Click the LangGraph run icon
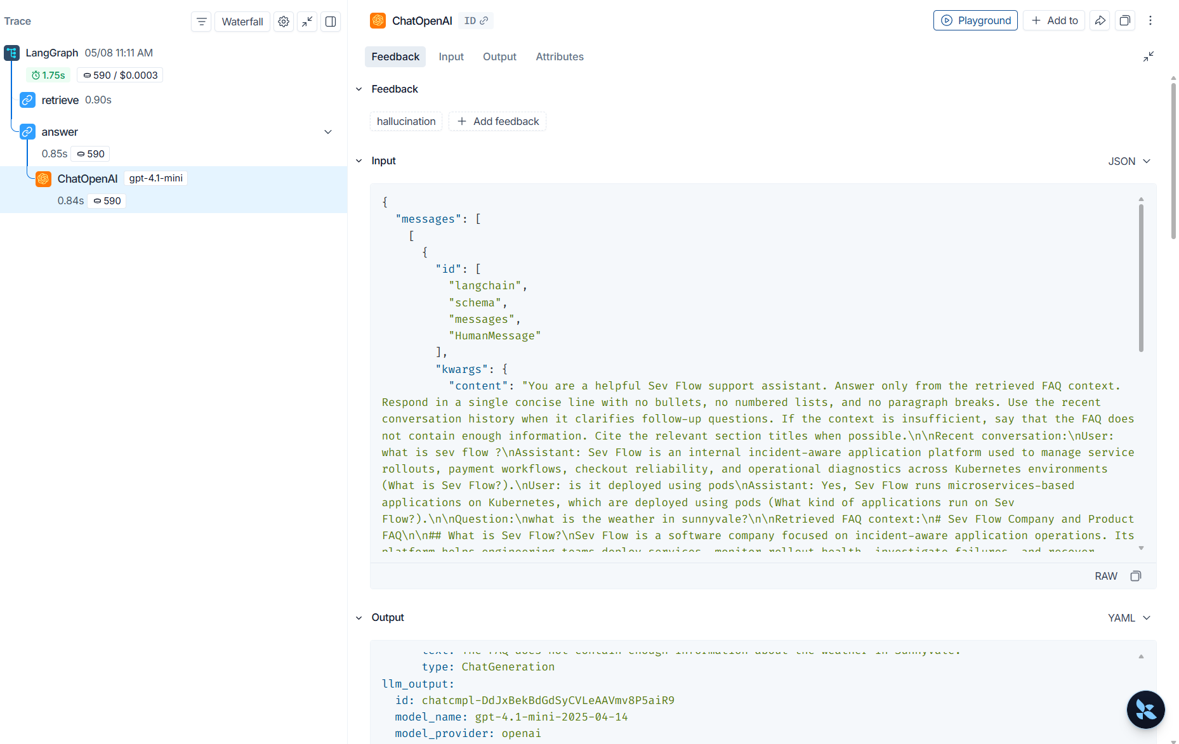 (x=11, y=53)
